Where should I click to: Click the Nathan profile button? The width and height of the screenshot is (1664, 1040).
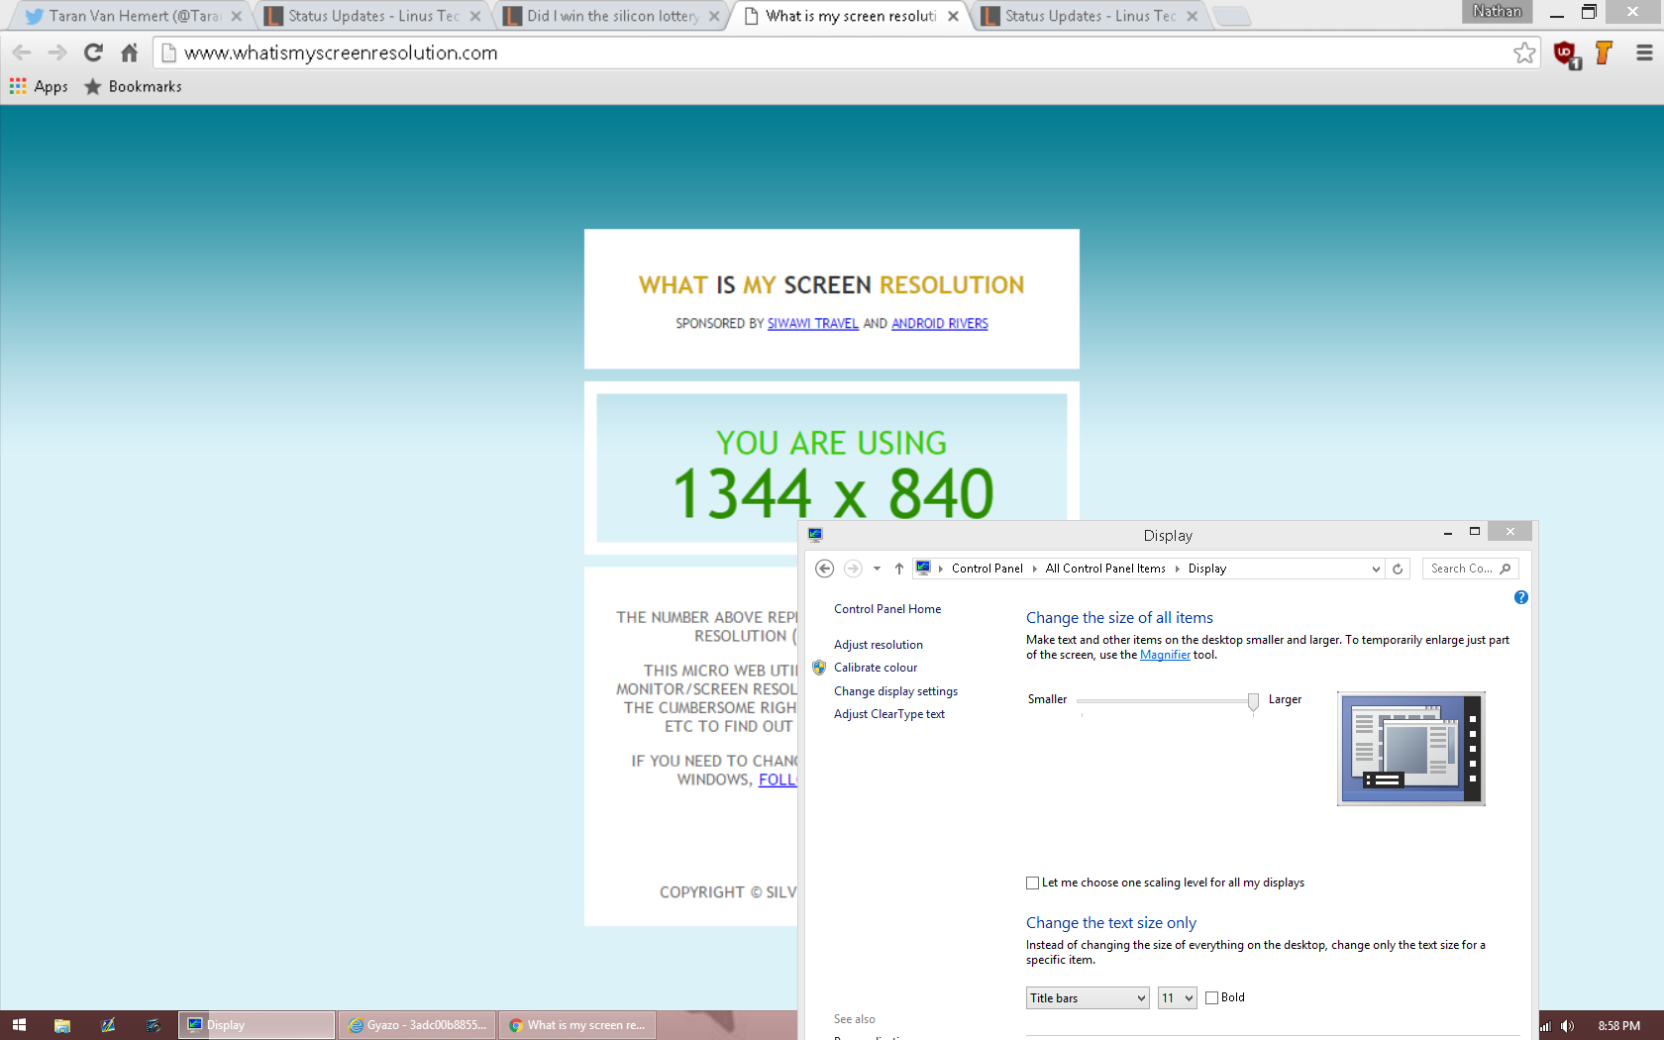pyautogui.click(x=1497, y=11)
